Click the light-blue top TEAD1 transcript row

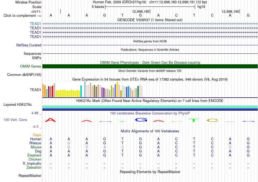pos(150,24)
